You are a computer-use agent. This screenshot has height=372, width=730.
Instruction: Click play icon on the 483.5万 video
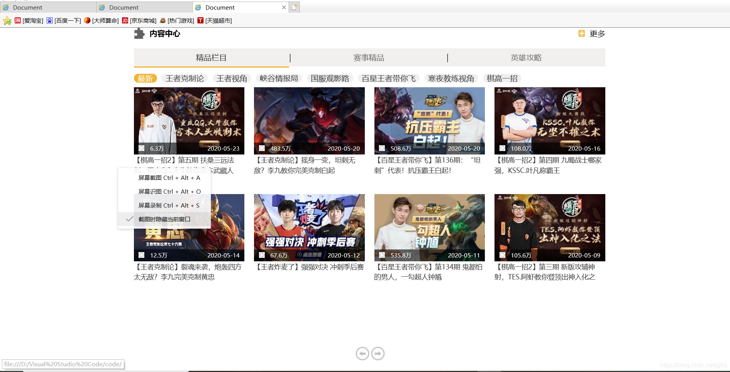pos(262,148)
